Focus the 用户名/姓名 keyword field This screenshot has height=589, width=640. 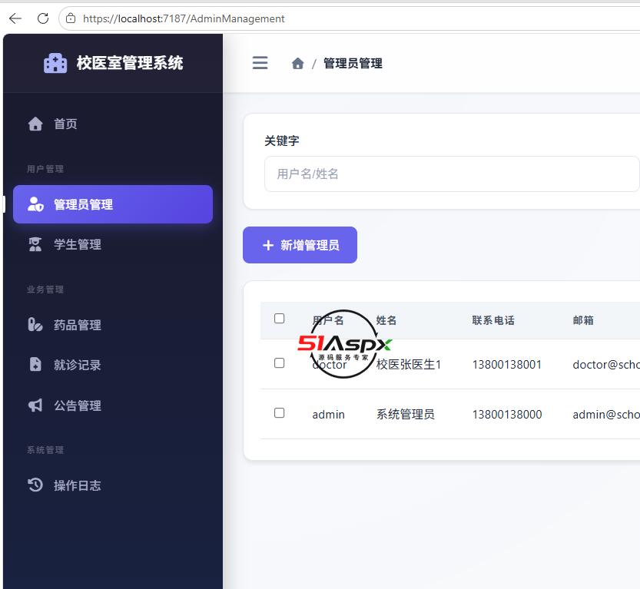pyautogui.click(x=452, y=174)
